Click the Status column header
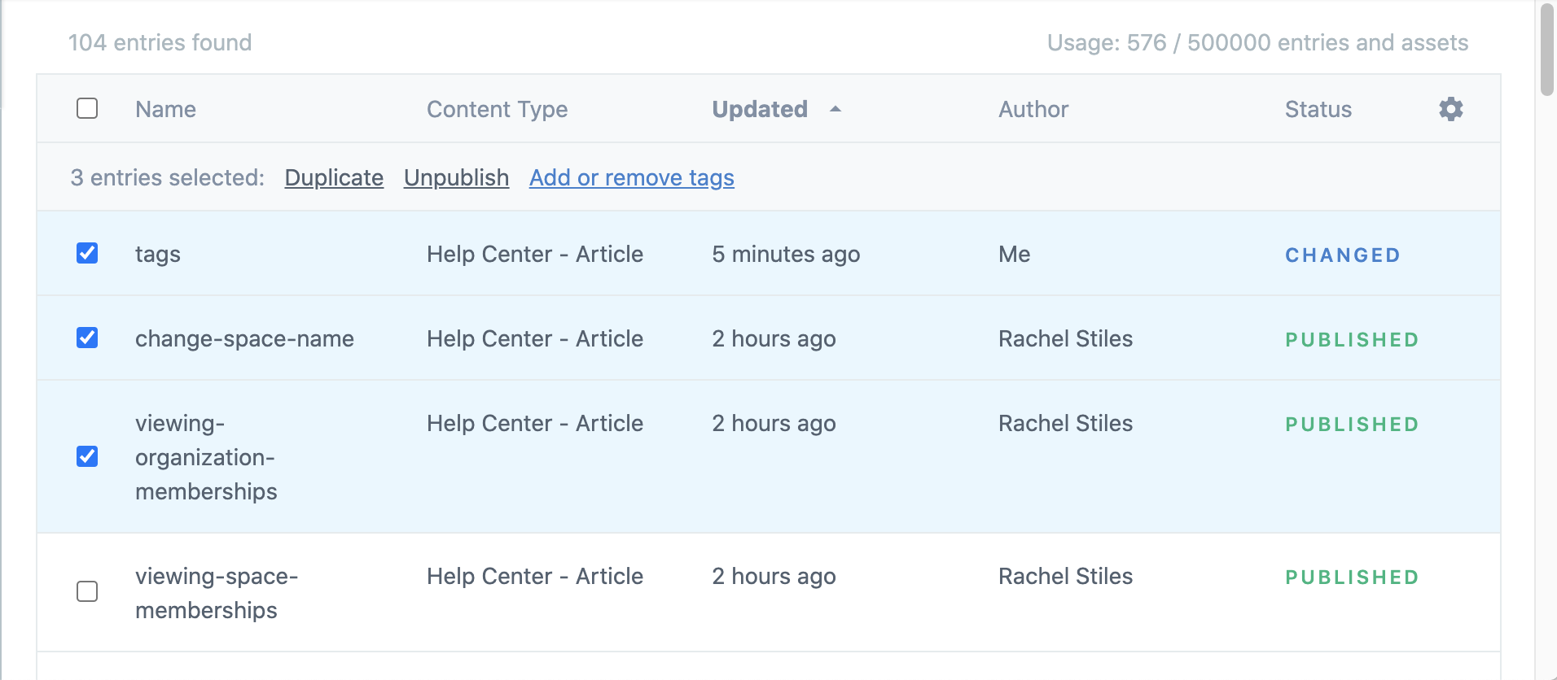 1318,109
